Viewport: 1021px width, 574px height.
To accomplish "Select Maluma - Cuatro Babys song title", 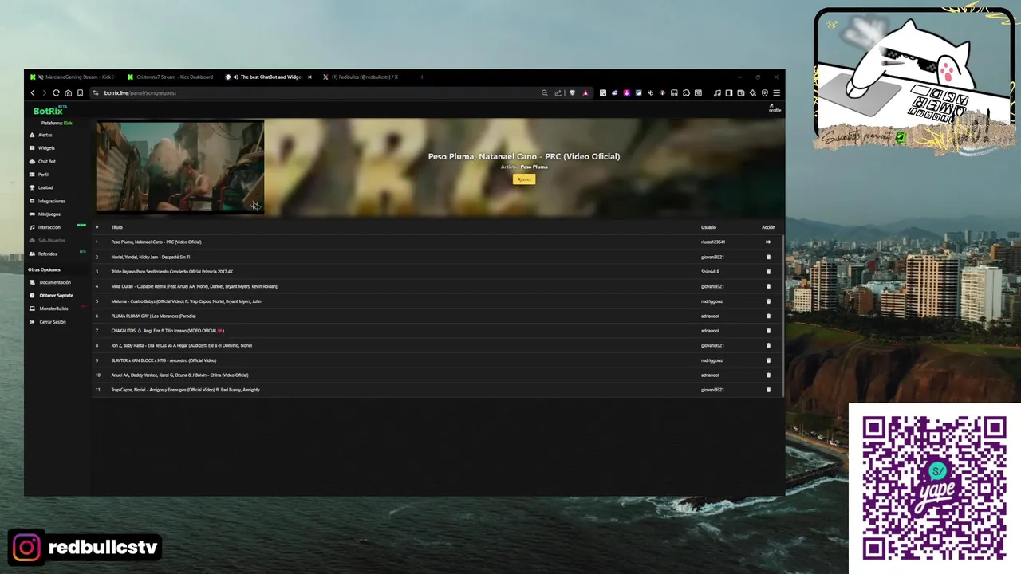I will 186,301.
